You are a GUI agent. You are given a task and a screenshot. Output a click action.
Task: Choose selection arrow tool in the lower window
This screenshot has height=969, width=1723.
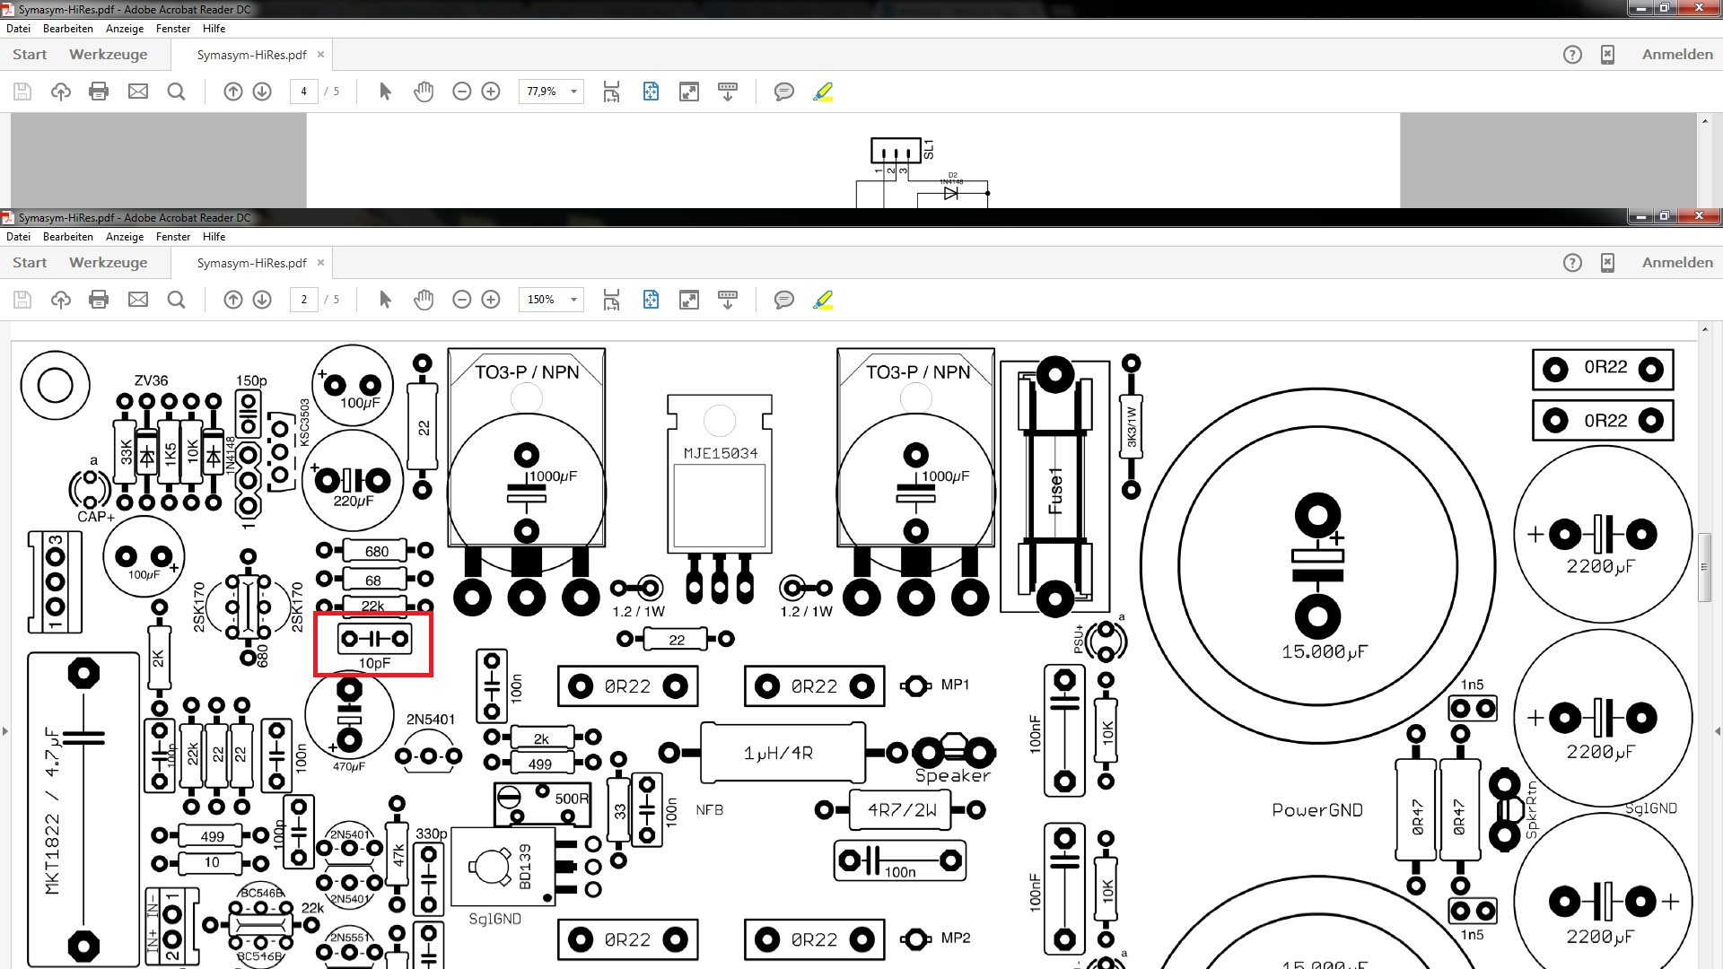coord(385,300)
